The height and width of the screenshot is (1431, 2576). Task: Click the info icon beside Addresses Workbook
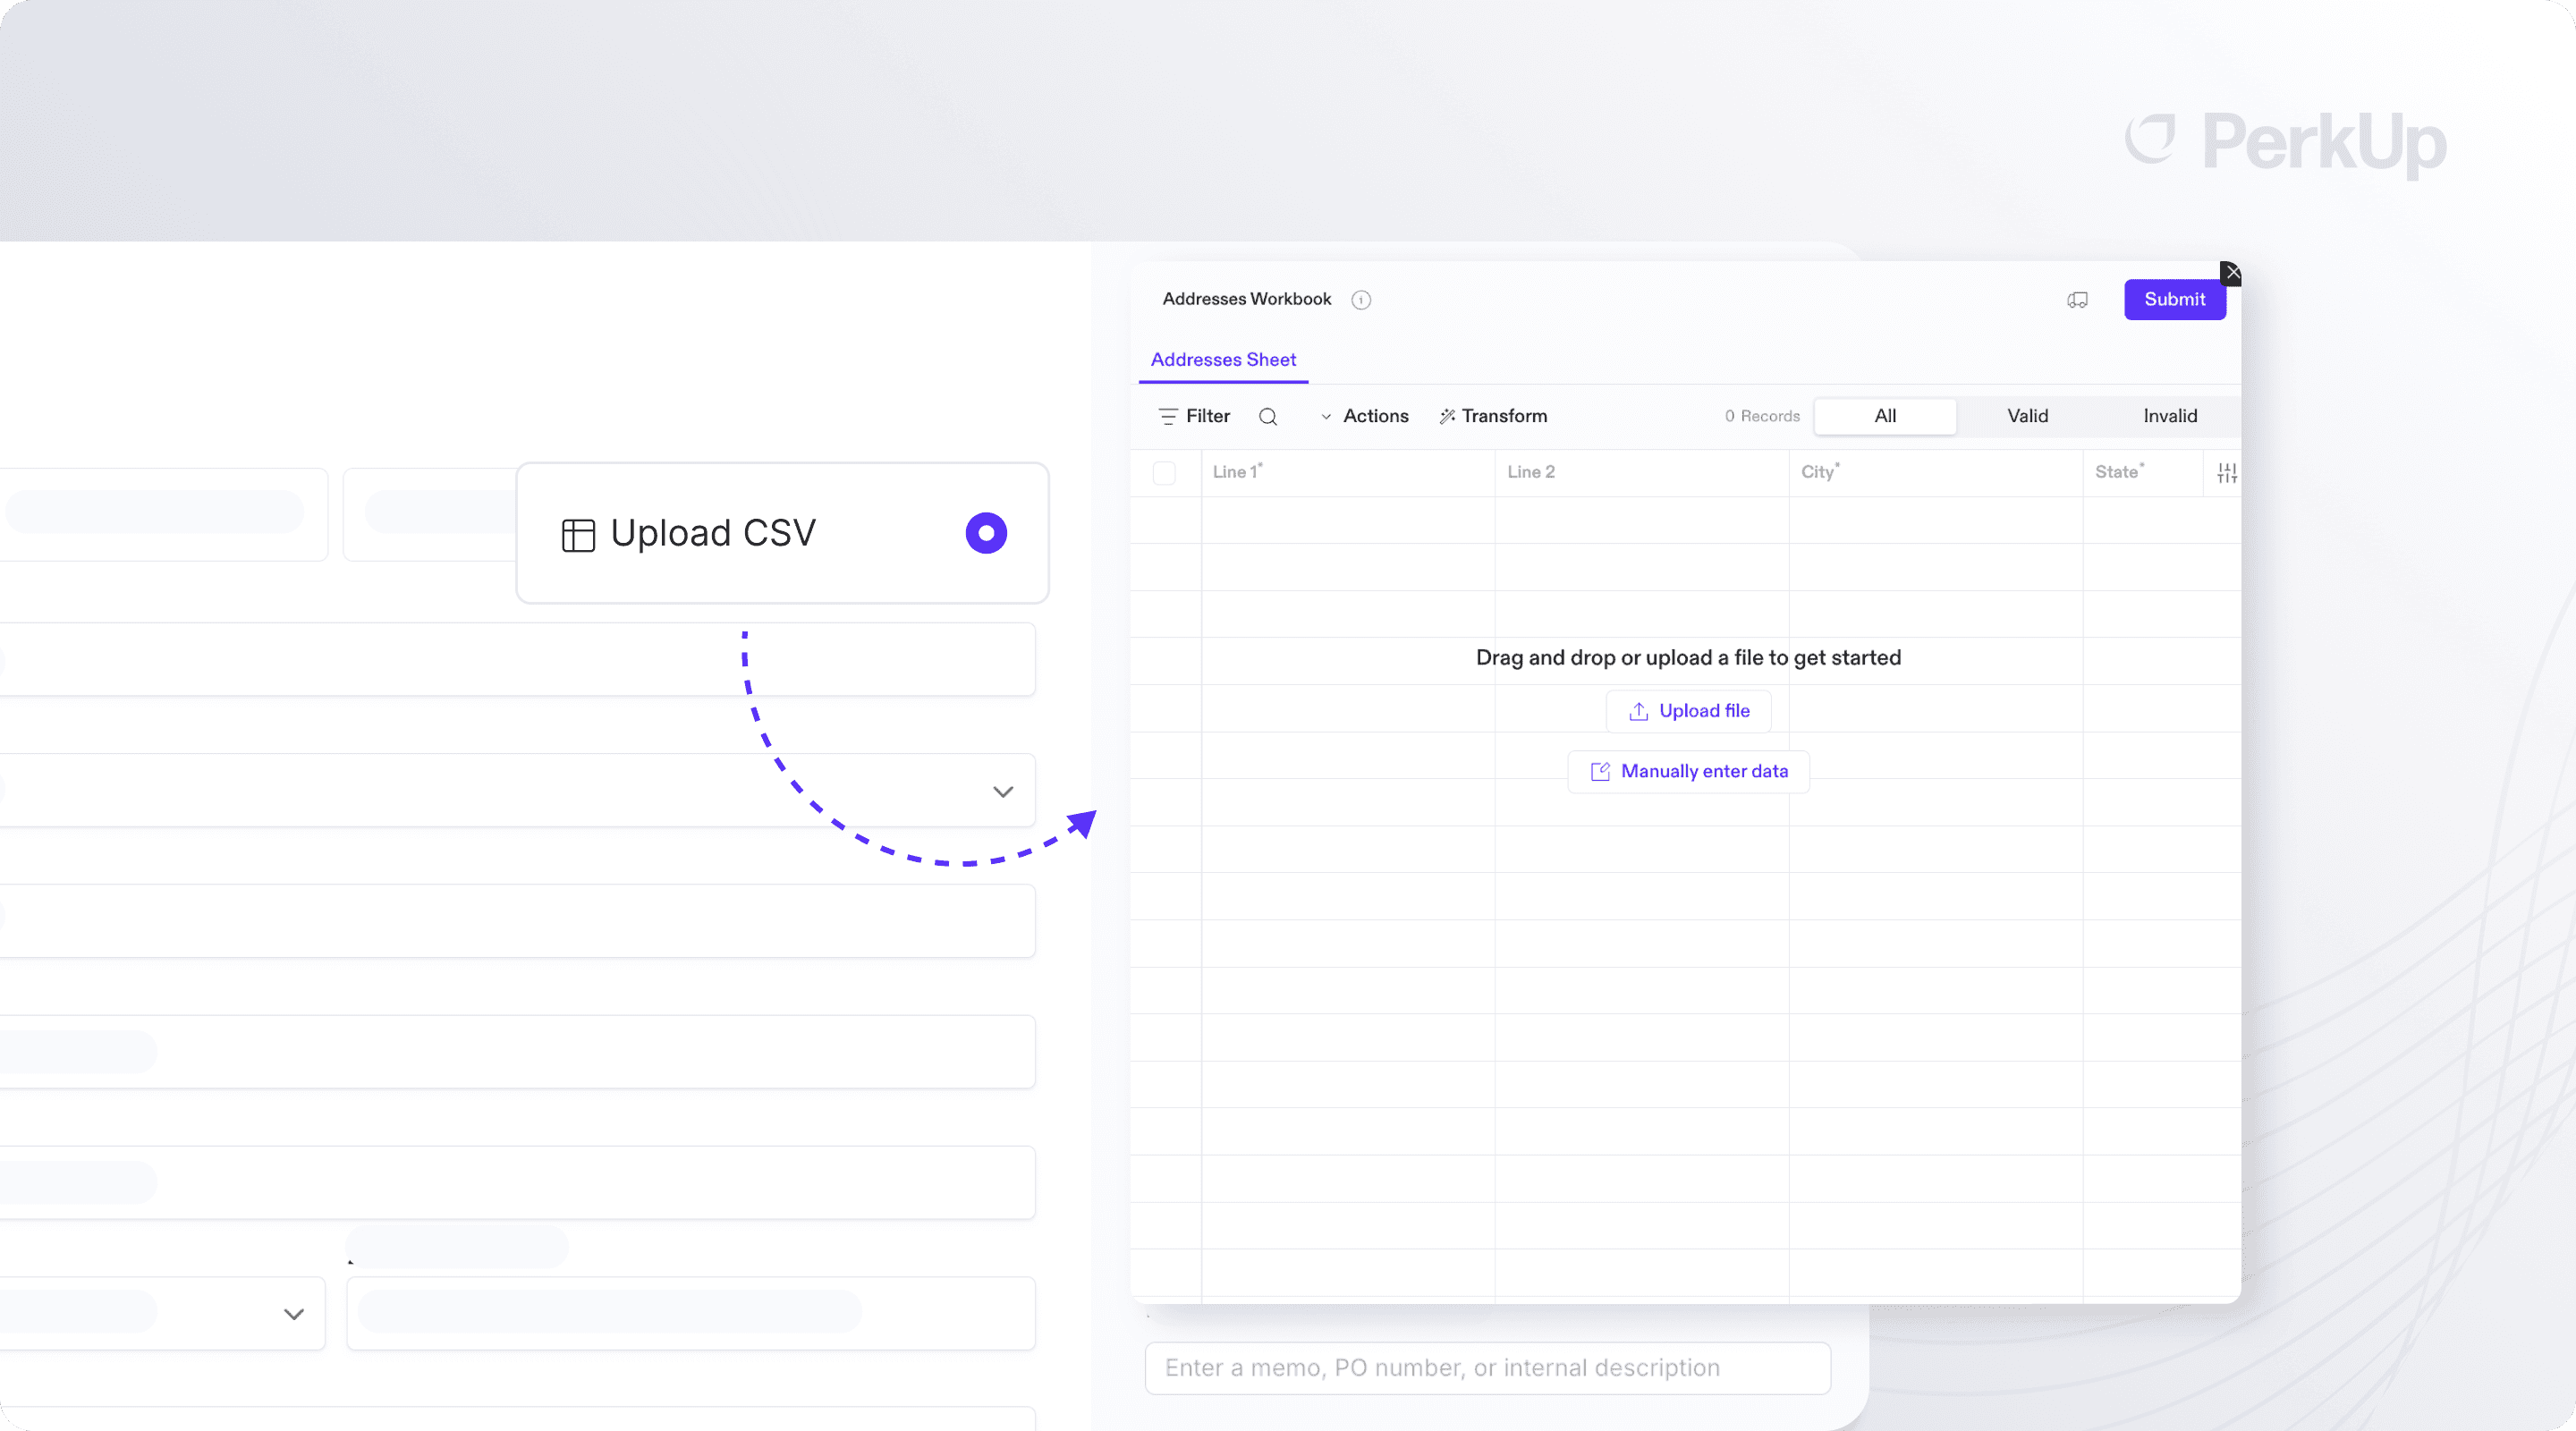click(x=1361, y=300)
